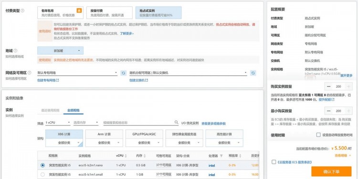Sort instance table by vCPU
The image size is (358, 179).
[x=126, y=156]
